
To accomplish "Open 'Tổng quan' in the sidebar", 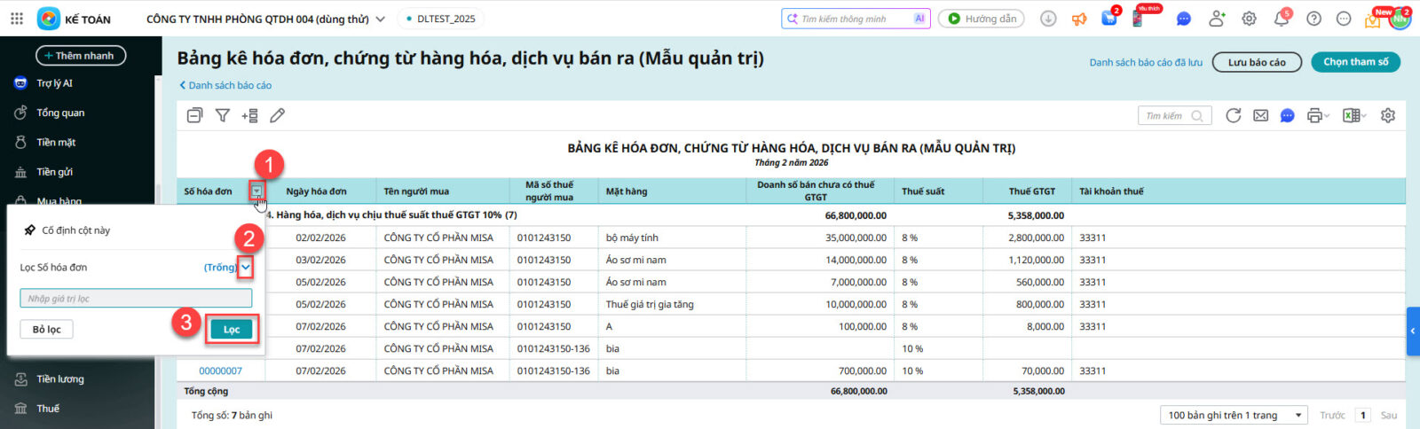I will (60, 113).
